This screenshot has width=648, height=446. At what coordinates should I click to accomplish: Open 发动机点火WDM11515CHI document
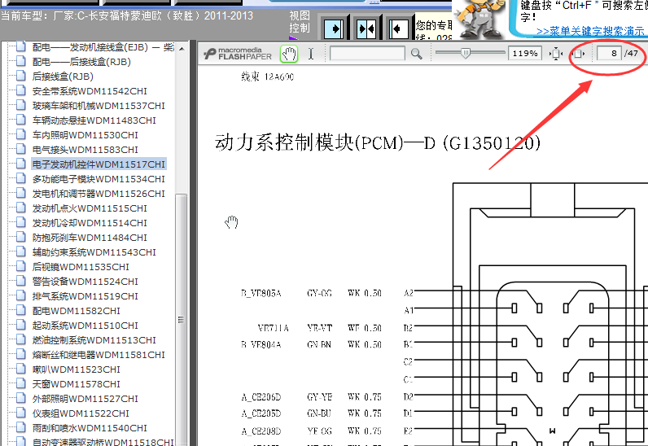pos(90,208)
